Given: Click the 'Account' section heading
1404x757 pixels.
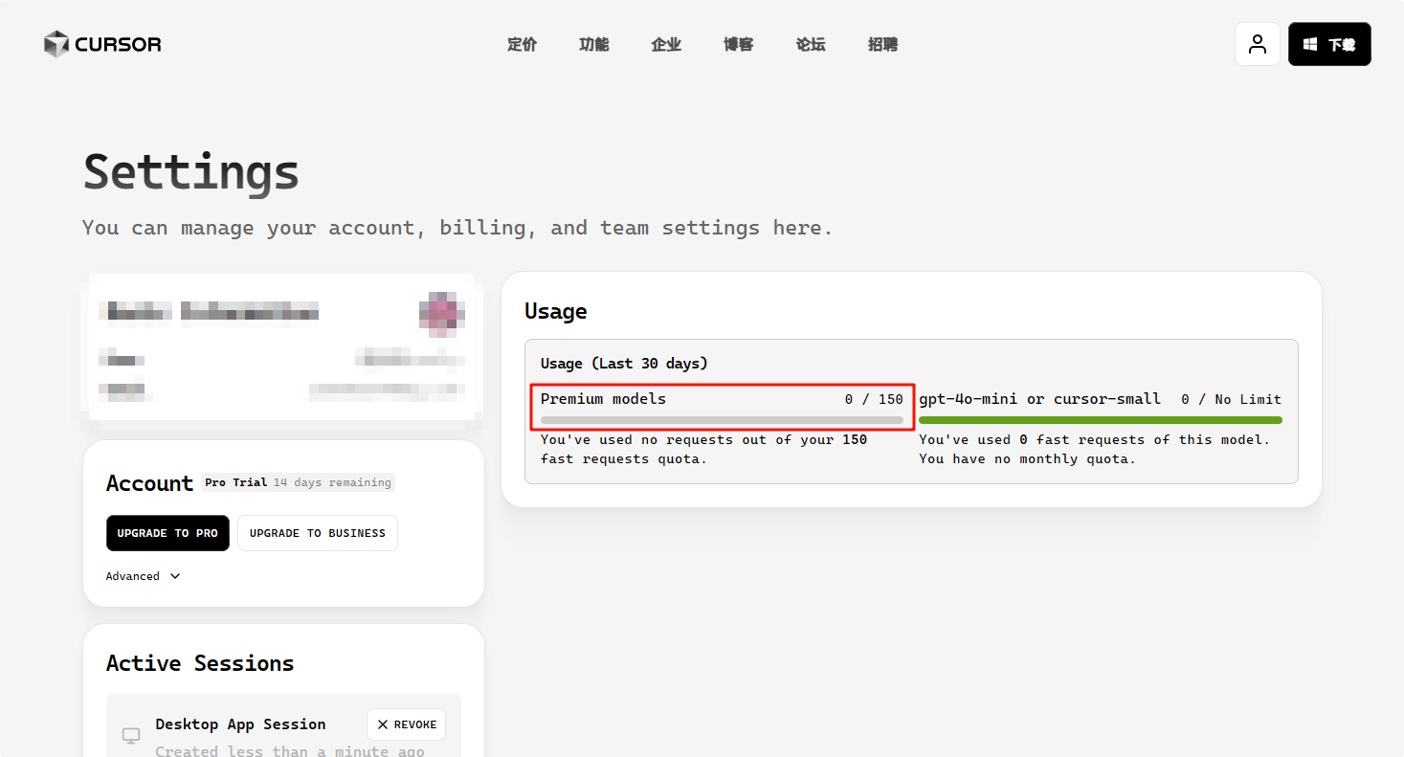Looking at the screenshot, I should pyautogui.click(x=149, y=483).
